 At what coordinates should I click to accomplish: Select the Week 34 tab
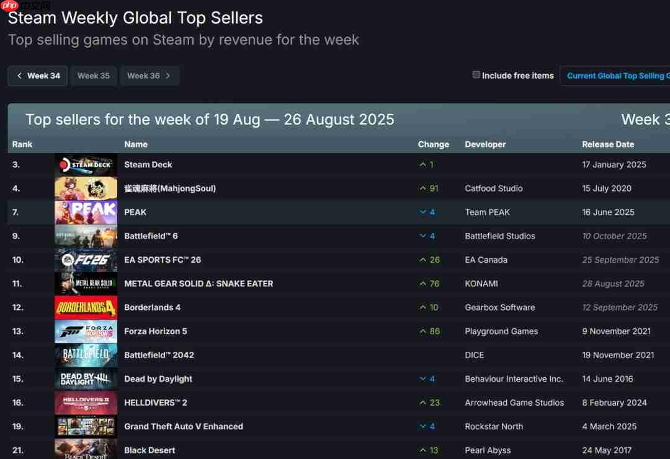click(38, 76)
